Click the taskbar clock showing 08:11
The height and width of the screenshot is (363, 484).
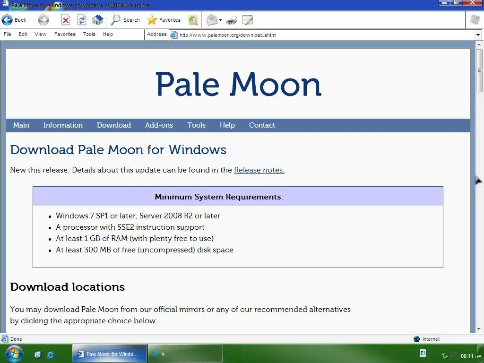pos(471,356)
